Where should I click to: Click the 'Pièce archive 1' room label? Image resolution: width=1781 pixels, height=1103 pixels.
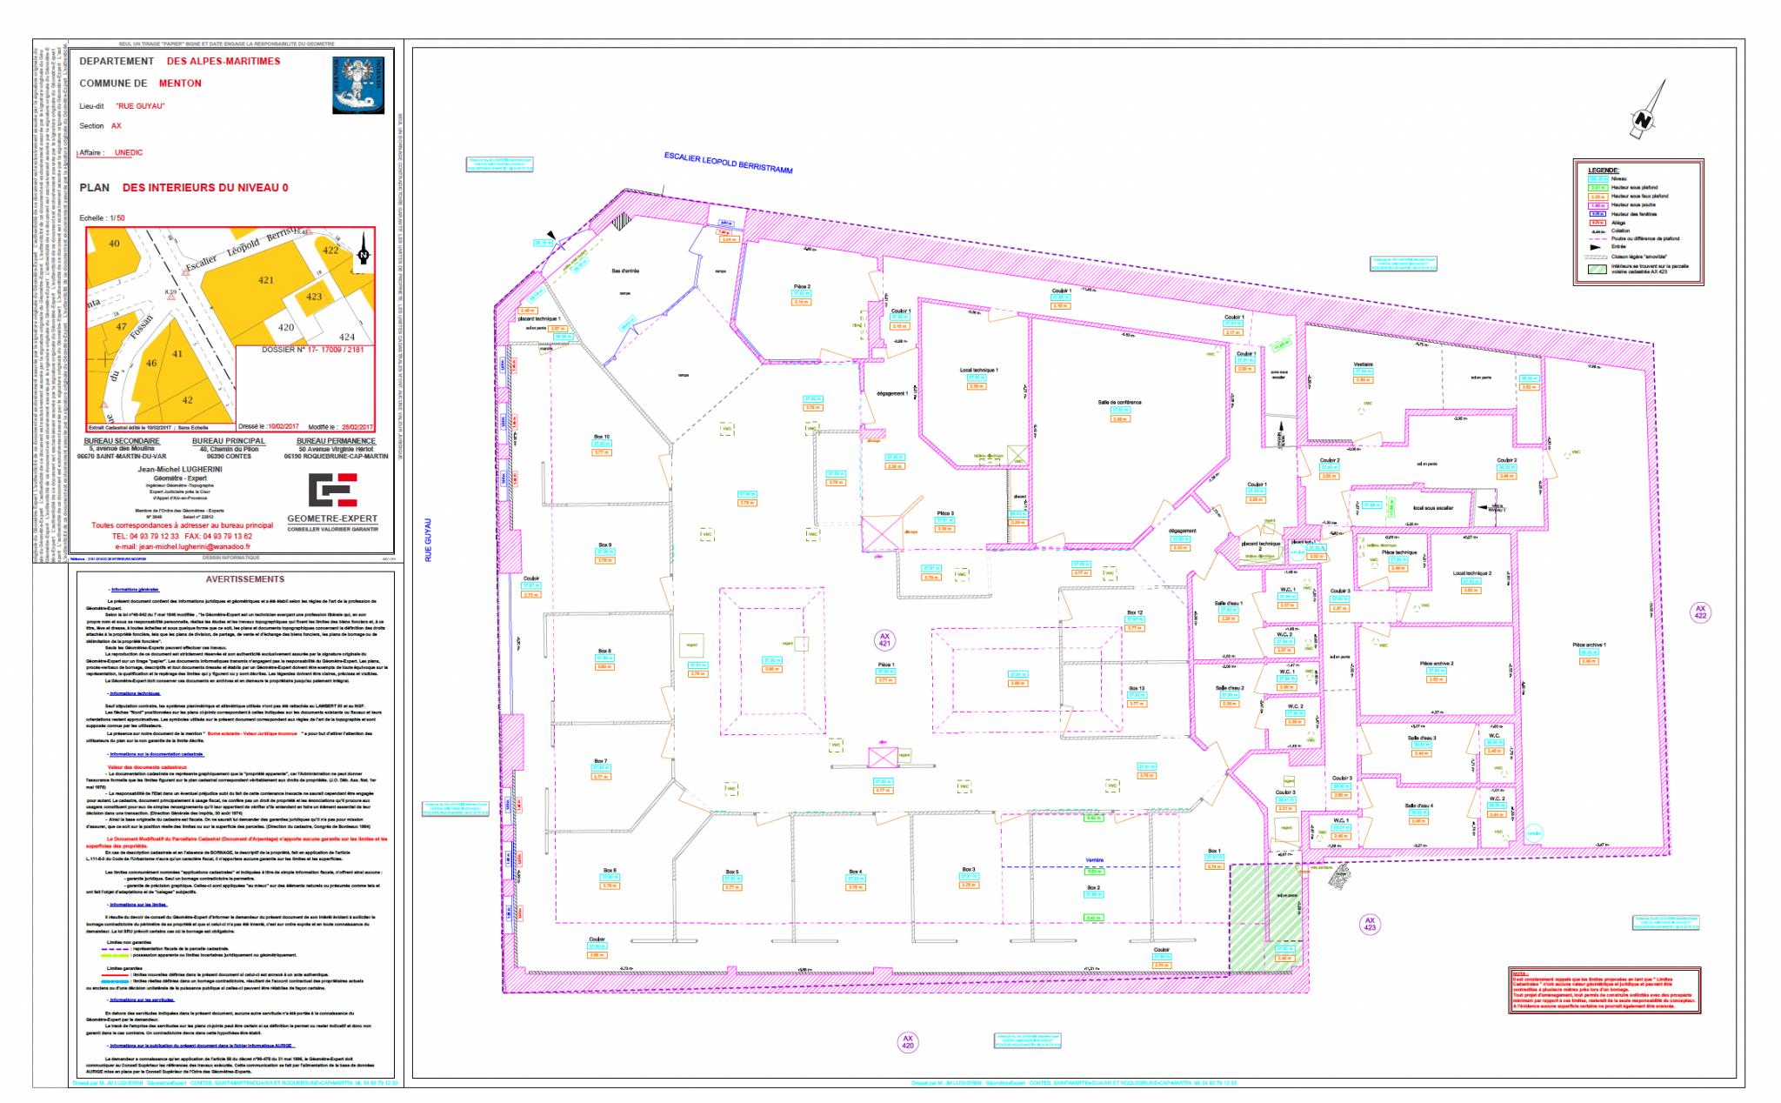pos(1589,645)
